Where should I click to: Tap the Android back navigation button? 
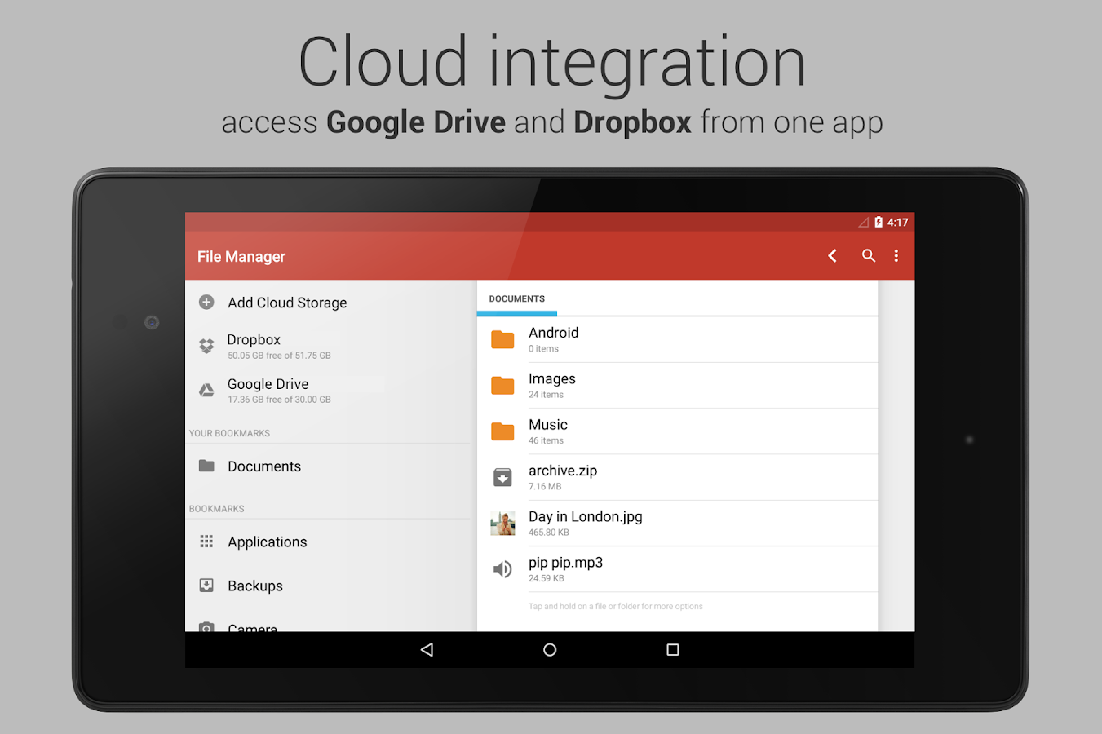(x=427, y=650)
